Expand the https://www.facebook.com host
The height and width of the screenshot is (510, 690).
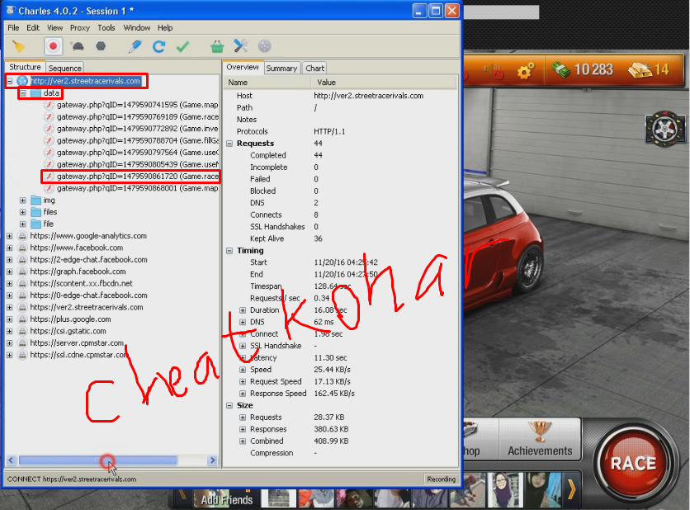[9, 248]
